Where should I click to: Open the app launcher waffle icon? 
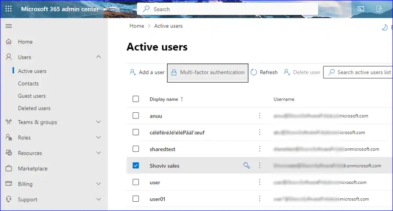pyautogui.click(x=8, y=9)
